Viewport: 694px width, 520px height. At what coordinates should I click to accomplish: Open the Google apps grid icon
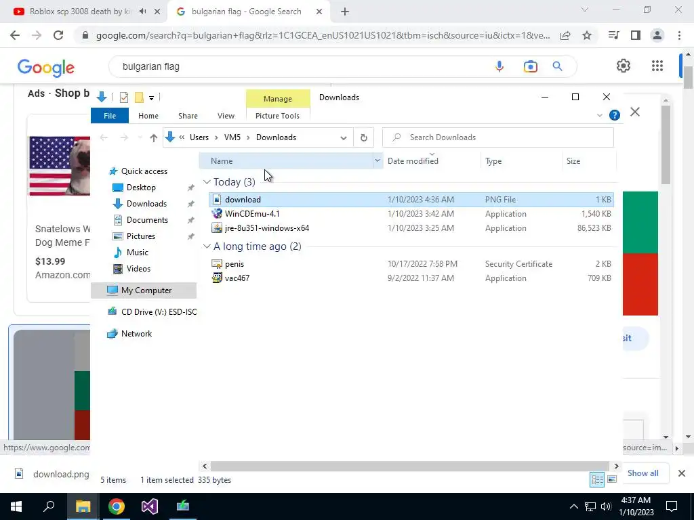pyautogui.click(x=657, y=66)
